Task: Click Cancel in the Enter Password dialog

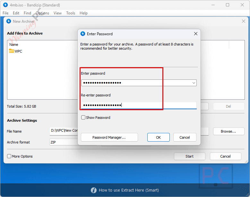Action: [x=185, y=137]
